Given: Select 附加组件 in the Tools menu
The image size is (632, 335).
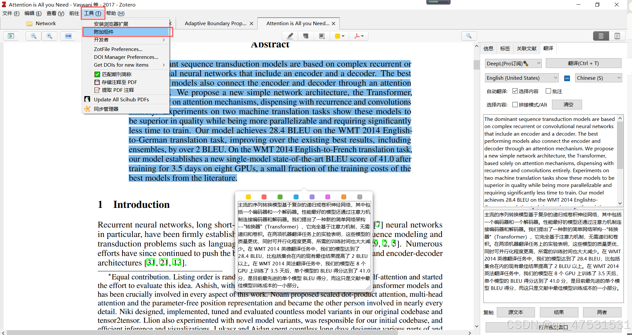Looking at the screenshot, I should point(126,32).
